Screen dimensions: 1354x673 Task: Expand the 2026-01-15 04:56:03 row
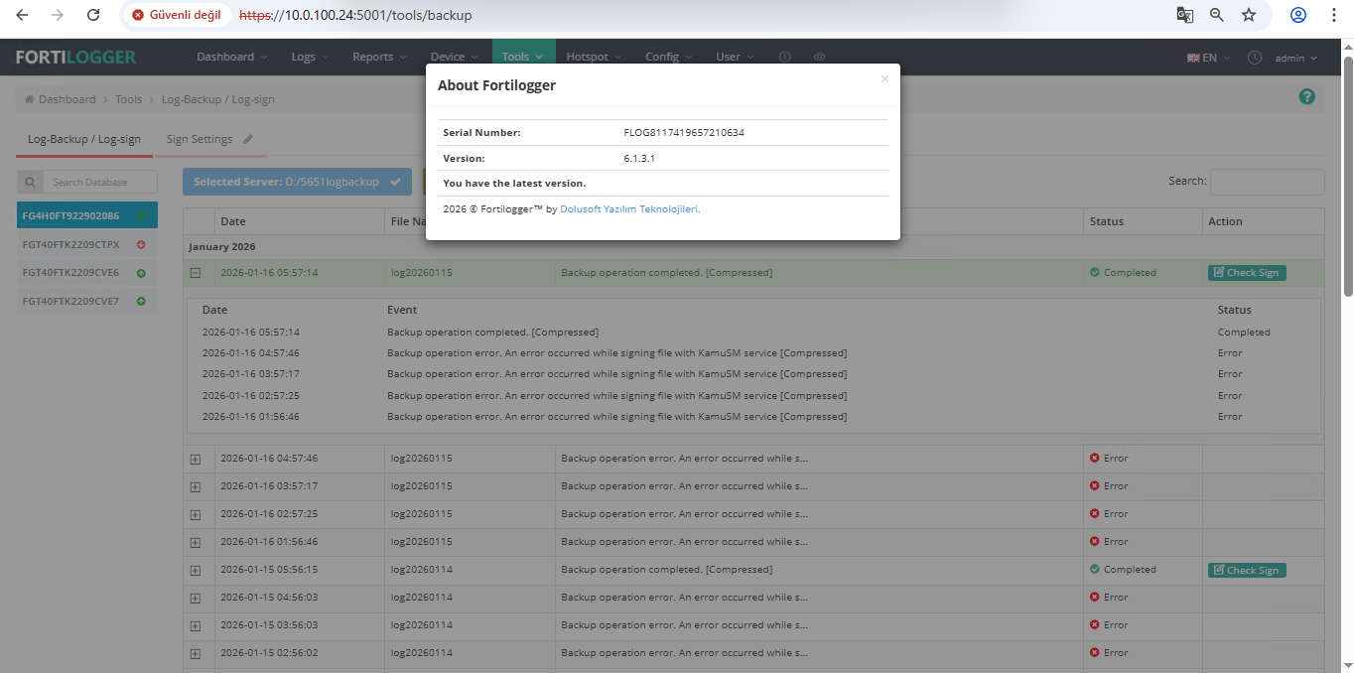[196, 599]
